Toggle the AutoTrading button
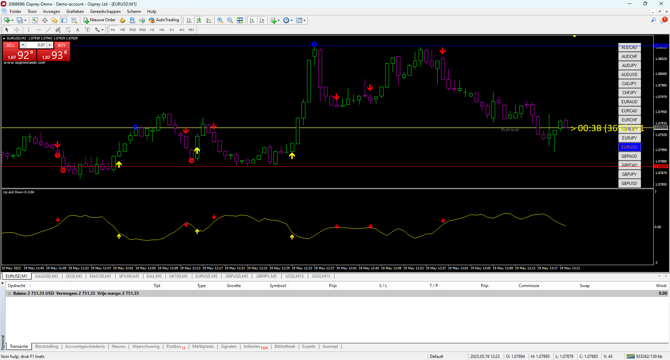This screenshot has height=360, width=670. click(164, 20)
